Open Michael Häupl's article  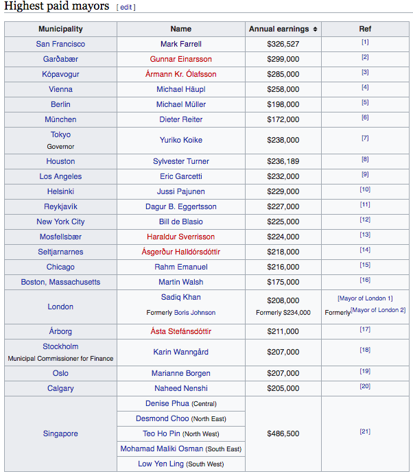[x=181, y=89]
